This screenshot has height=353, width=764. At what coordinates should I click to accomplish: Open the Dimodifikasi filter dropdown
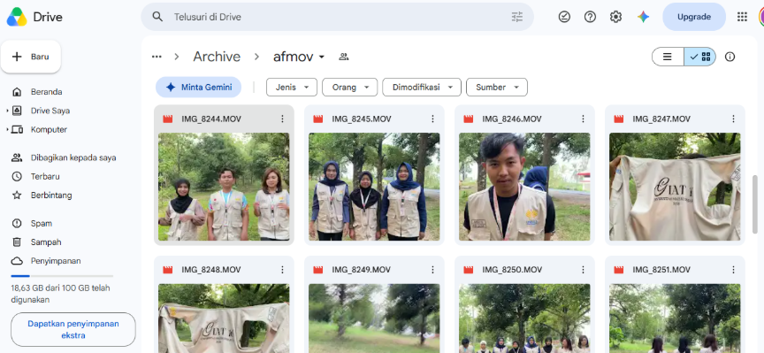pos(422,88)
